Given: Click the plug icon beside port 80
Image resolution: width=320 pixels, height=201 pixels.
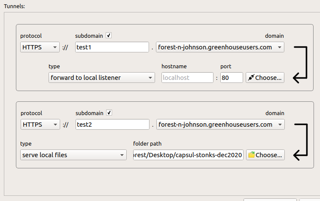Looking at the screenshot, I should pyautogui.click(x=251, y=78).
